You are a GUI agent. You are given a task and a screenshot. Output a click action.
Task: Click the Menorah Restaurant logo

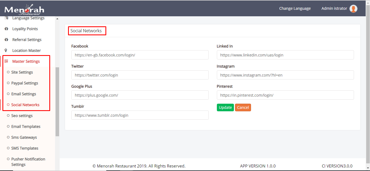point(24,8)
